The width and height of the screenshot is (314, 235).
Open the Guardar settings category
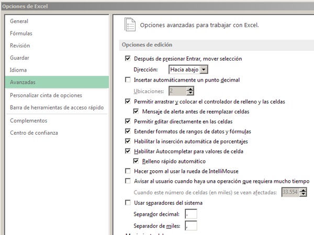(20, 58)
